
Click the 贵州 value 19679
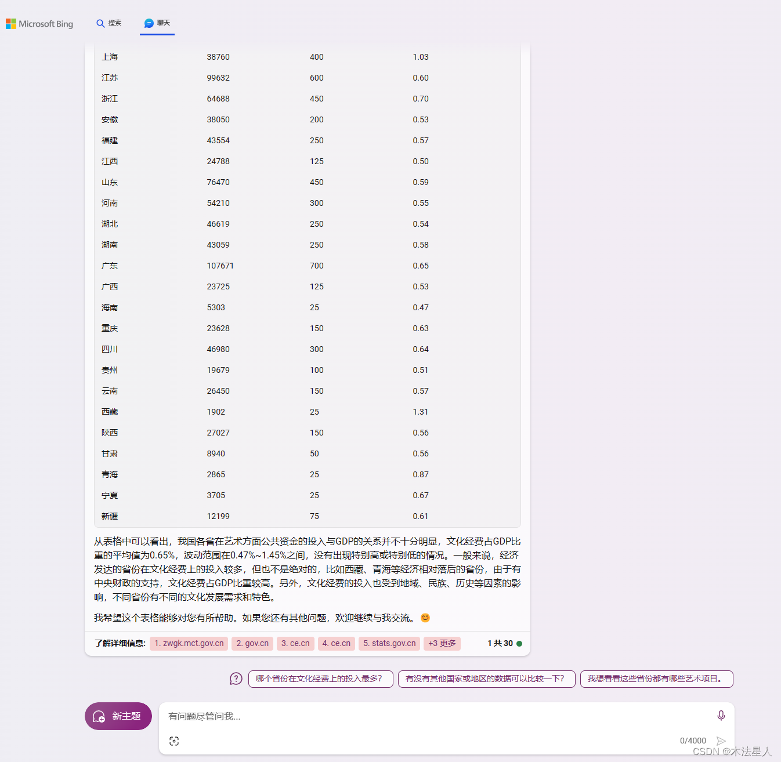click(x=218, y=370)
